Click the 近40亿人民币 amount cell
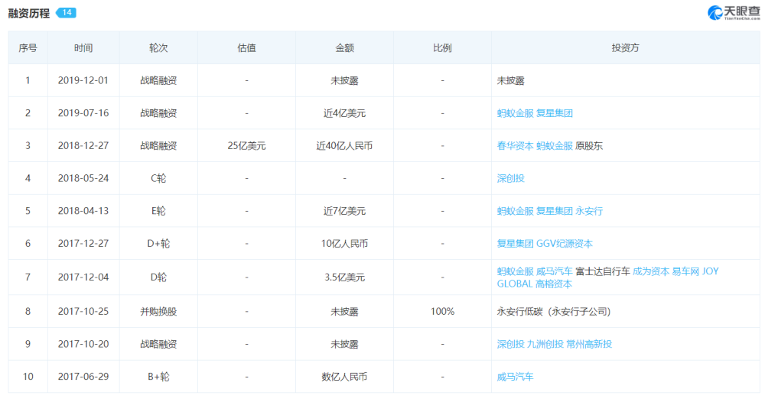 click(344, 146)
